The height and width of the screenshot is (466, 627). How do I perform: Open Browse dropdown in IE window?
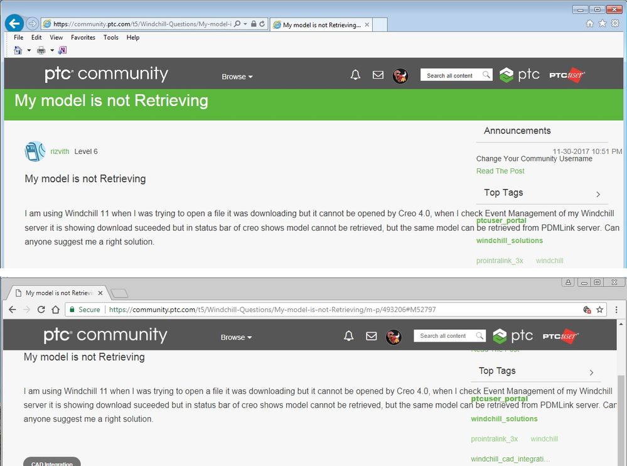pyautogui.click(x=237, y=77)
